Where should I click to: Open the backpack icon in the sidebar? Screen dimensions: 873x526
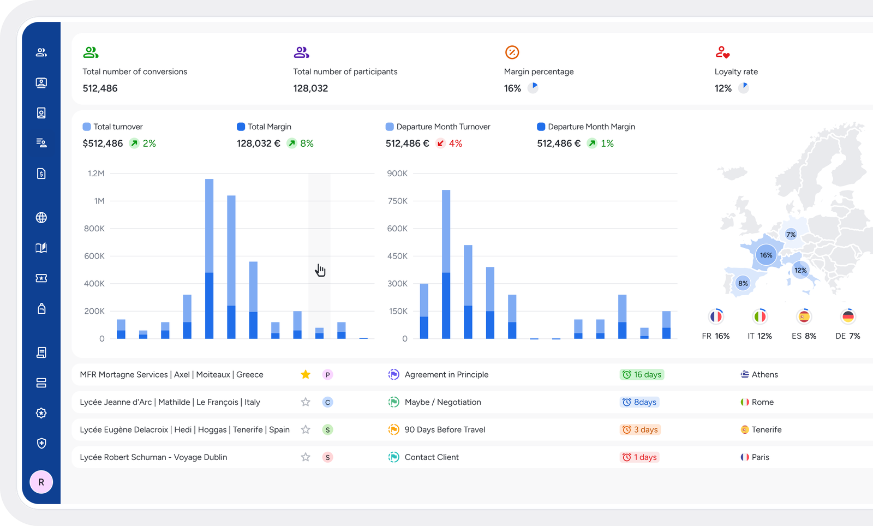pyautogui.click(x=41, y=309)
